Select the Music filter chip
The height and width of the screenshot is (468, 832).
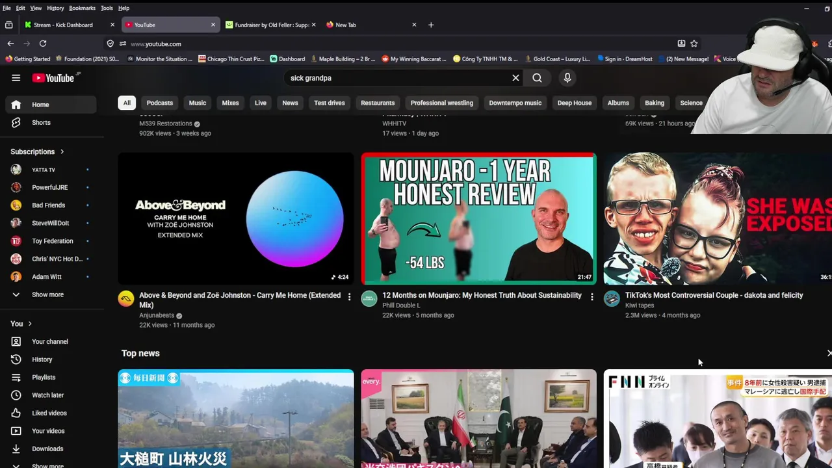pos(198,103)
